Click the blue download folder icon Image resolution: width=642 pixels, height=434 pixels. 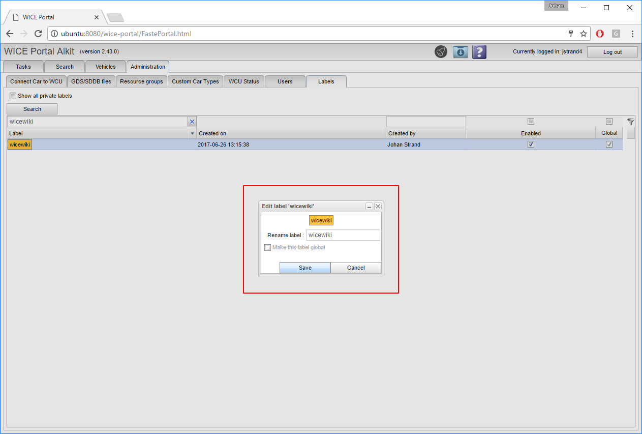click(460, 52)
